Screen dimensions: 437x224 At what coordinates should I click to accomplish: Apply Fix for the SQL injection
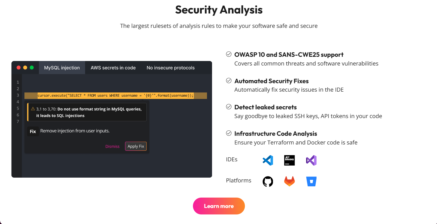click(x=136, y=146)
